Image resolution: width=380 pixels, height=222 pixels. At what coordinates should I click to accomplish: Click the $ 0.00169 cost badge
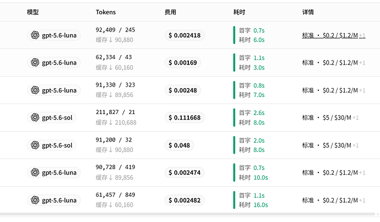182,63
